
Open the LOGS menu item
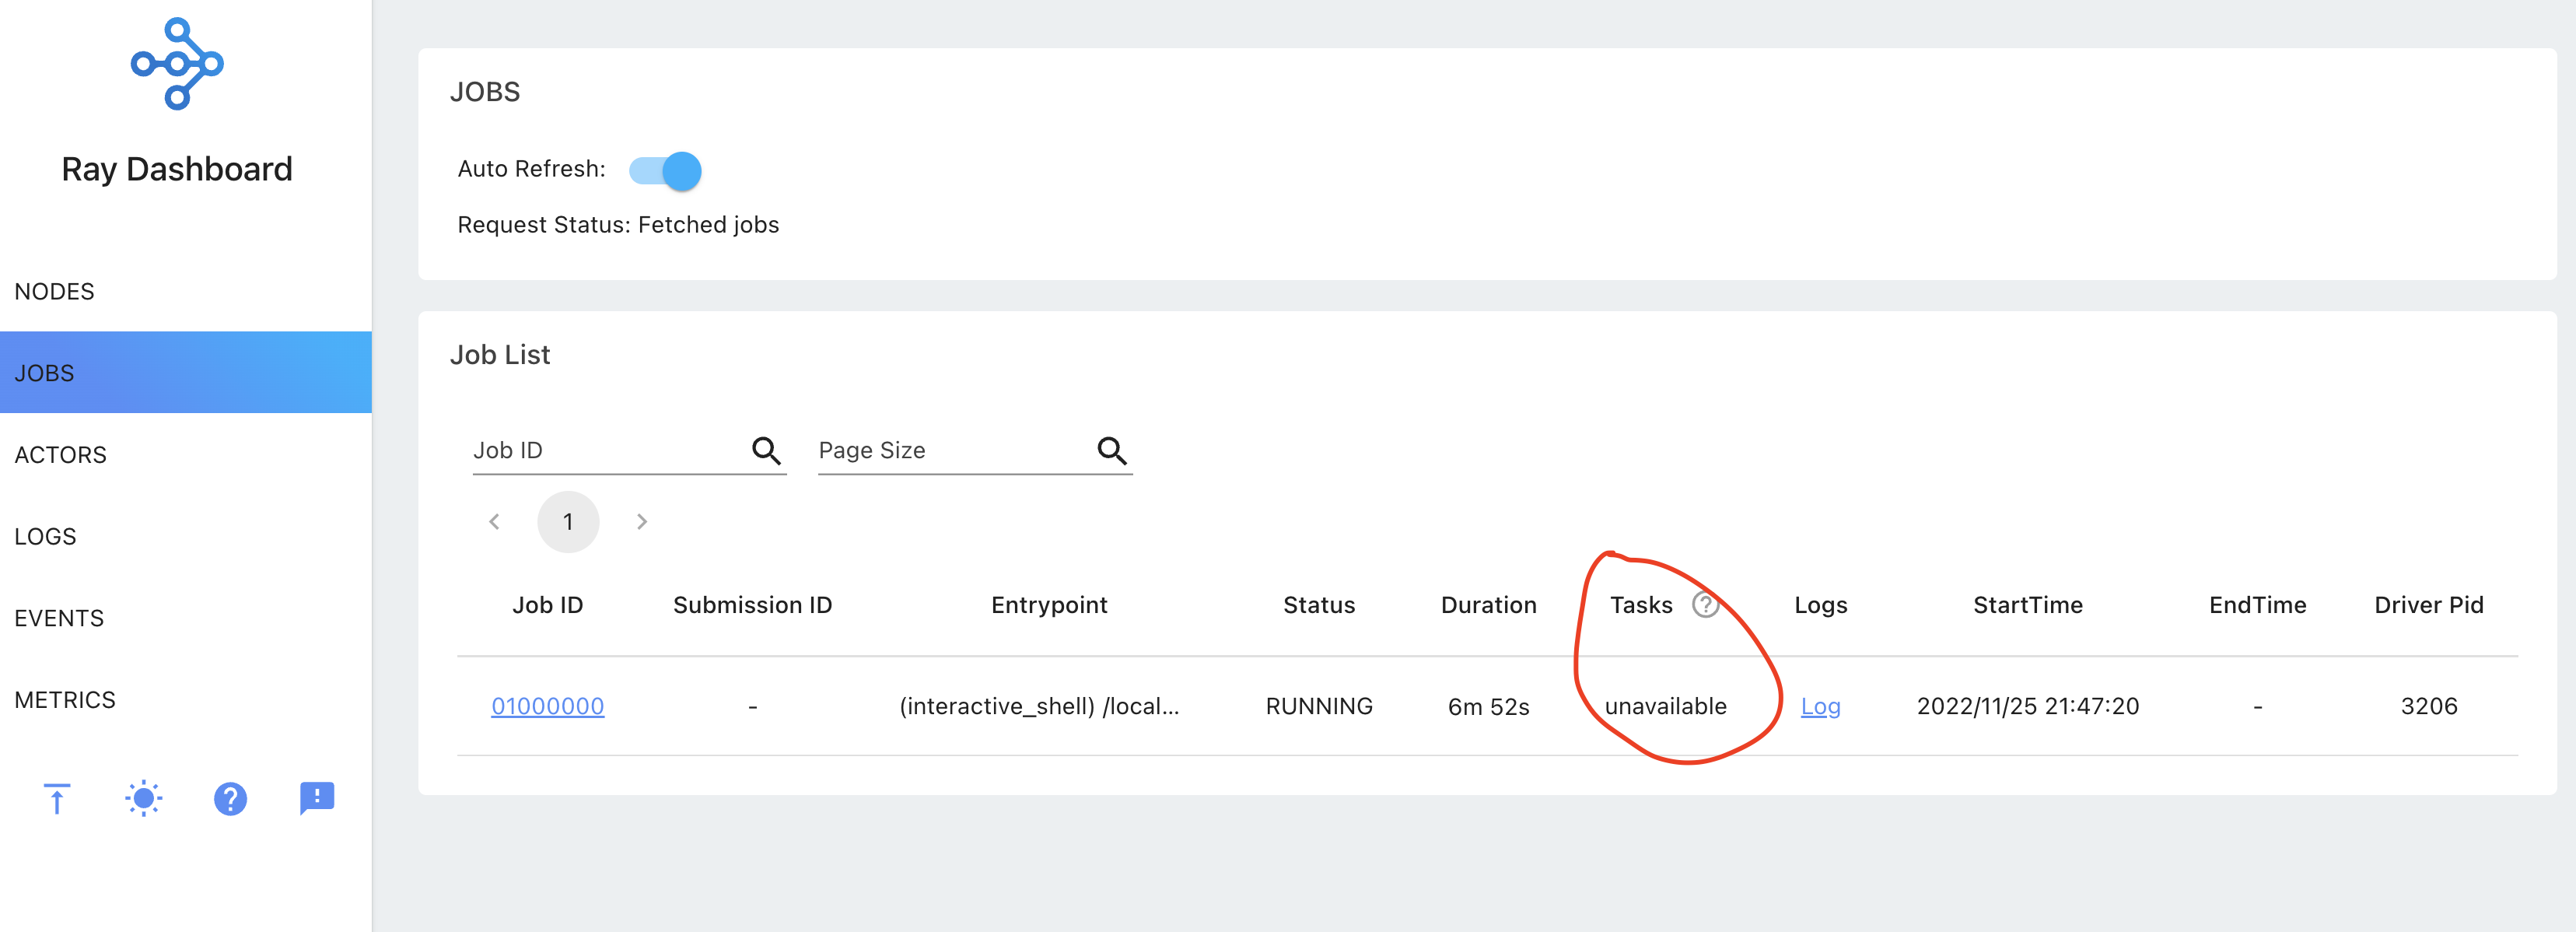tap(186, 536)
